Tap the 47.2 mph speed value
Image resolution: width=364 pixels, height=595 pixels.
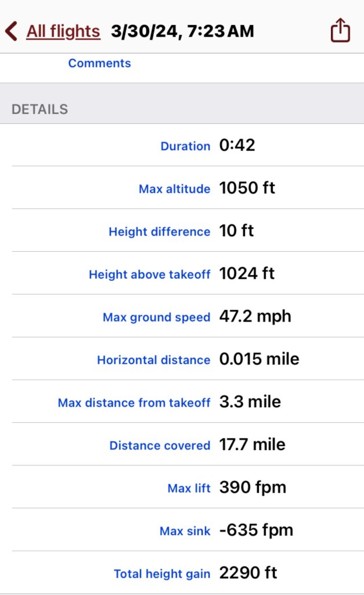255,316
